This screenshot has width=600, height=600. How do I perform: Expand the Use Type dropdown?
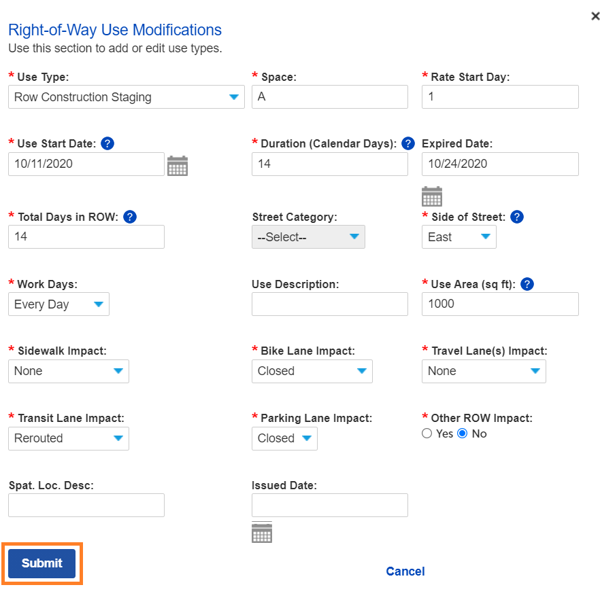click(x=127, y=97)
